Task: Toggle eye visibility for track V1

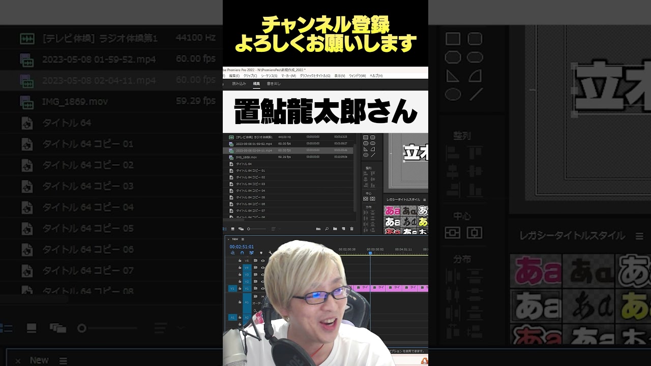Action: [x=263, y=288]
